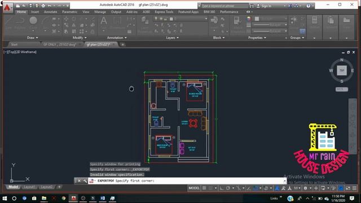Click the TOP face of ViewCube

pos(342,70)
